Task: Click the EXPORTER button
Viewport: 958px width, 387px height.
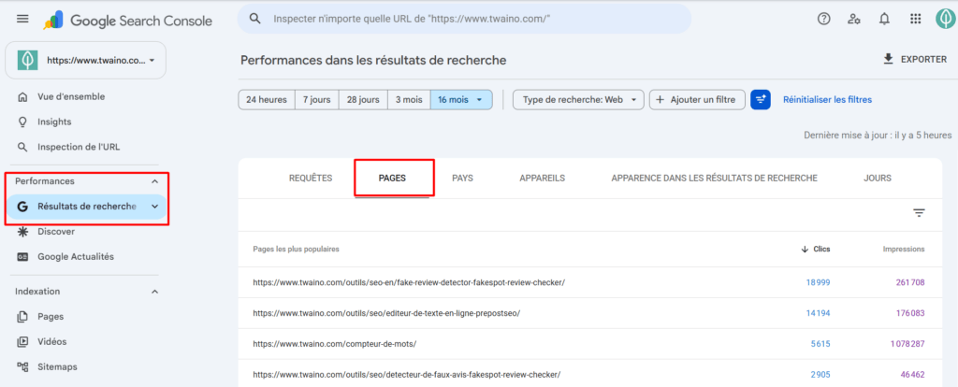Action: click(915, 59)
